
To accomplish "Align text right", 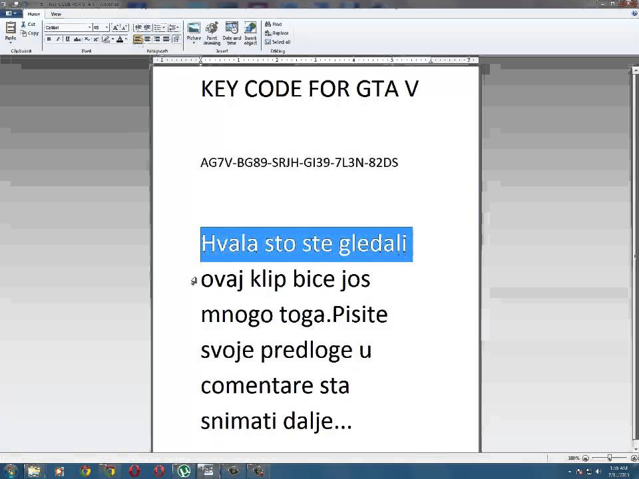I will point(157,39).
